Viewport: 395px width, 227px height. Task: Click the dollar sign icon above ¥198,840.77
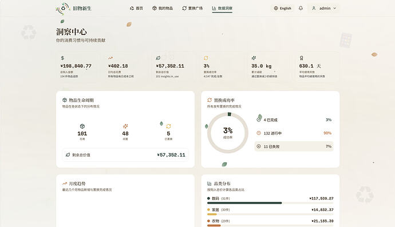62,58
